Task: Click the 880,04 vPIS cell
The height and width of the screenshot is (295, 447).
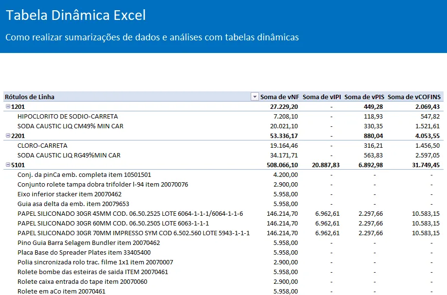Action: coord(373,136)
